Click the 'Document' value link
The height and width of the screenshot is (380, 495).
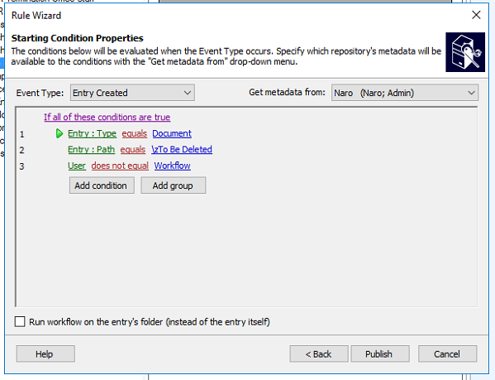(172, 133)
